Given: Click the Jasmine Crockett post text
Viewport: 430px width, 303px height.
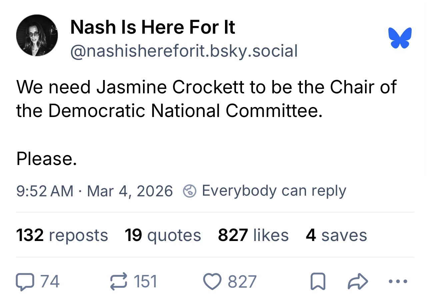Looking at the screenshot, I should coord(206,99).
